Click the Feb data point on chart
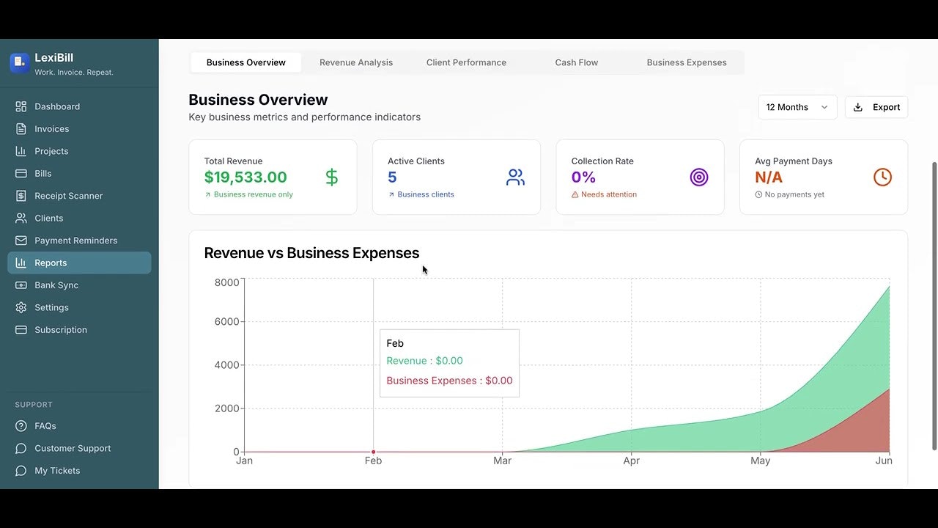 374,452
